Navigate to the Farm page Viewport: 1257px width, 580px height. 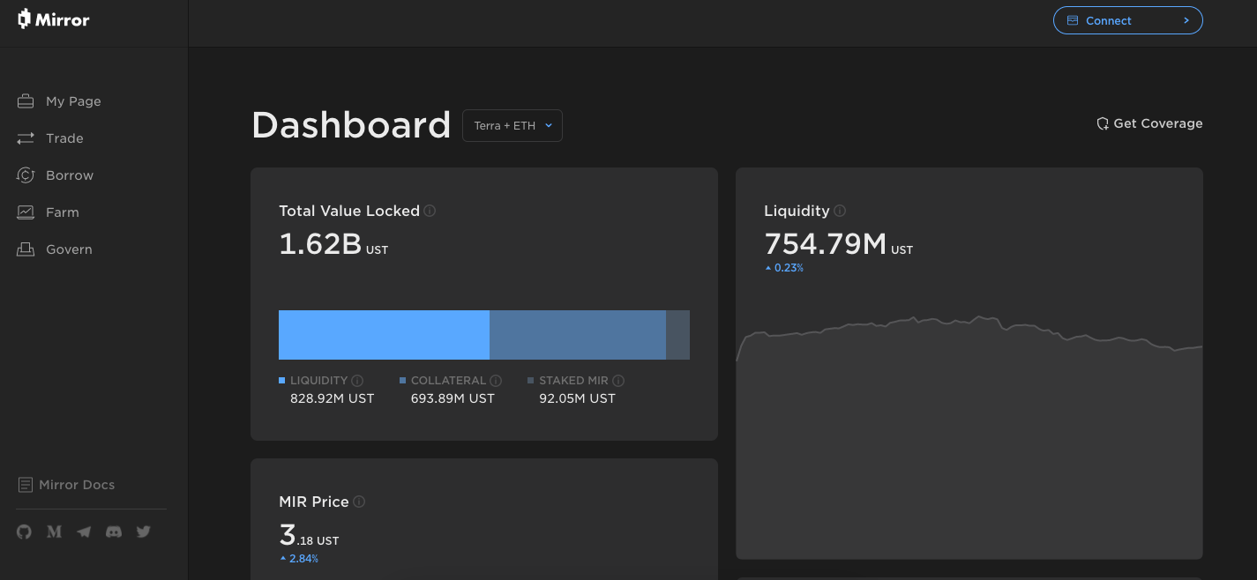pyautogui.click(x=63, y=212)
